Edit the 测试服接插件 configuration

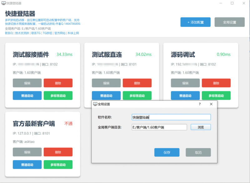click(27, 83)
